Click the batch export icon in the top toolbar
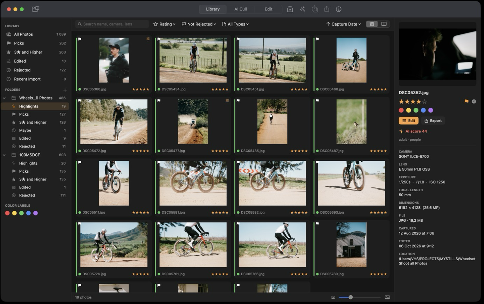 (315, 9)
